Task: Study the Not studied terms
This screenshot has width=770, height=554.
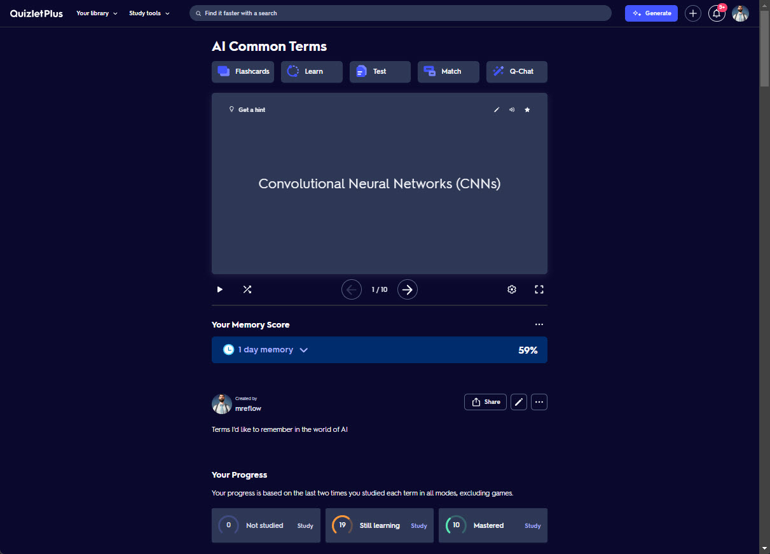Action: 305,526
